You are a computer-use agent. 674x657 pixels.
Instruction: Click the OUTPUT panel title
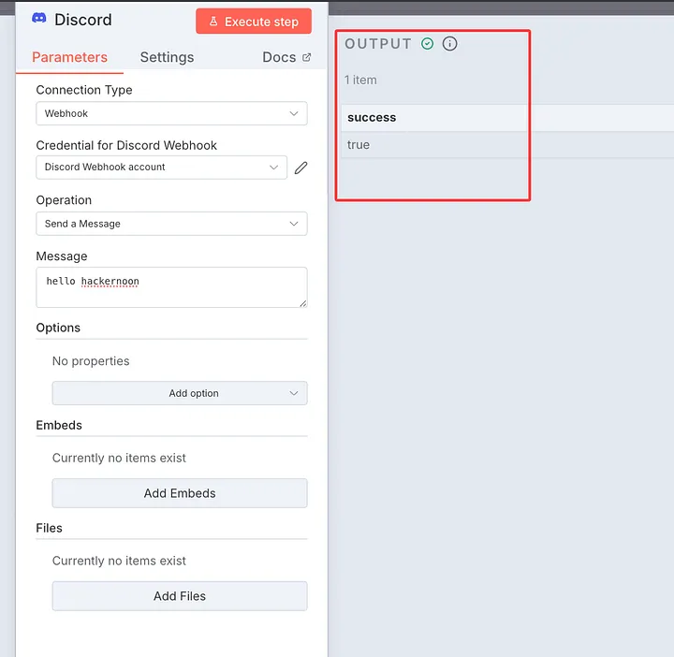click(x=378, y=44)
